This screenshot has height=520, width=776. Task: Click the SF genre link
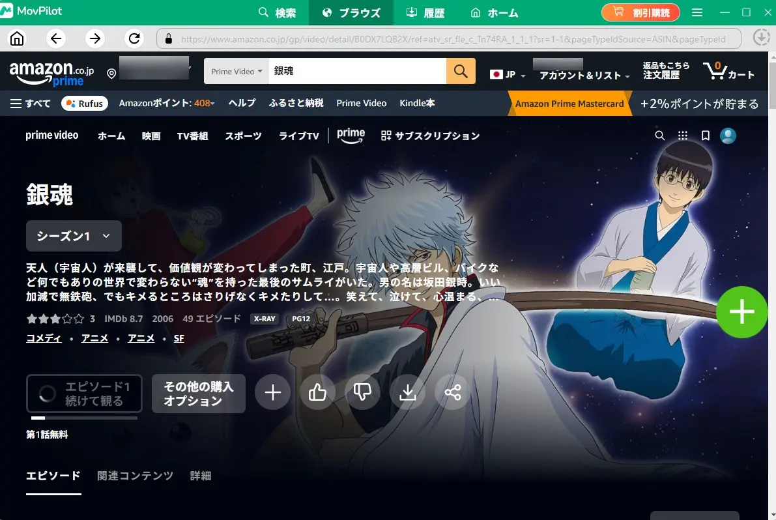pyautogui.click(x=179, y=338)
